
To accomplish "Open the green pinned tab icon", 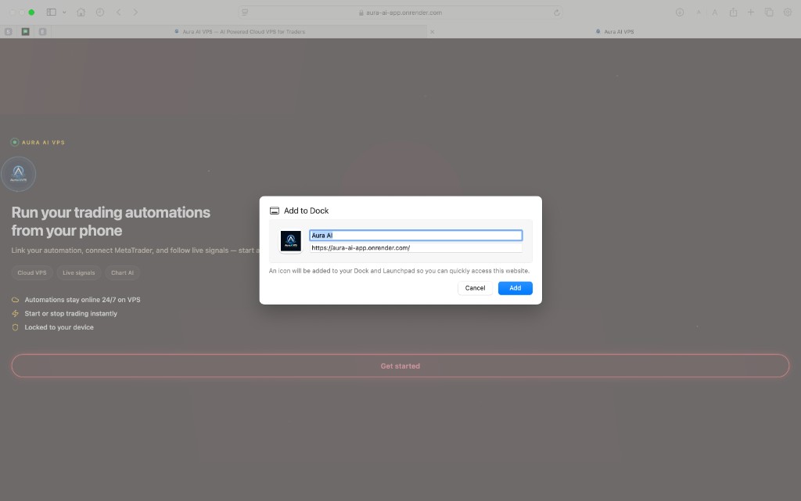I will pos(26,31).
